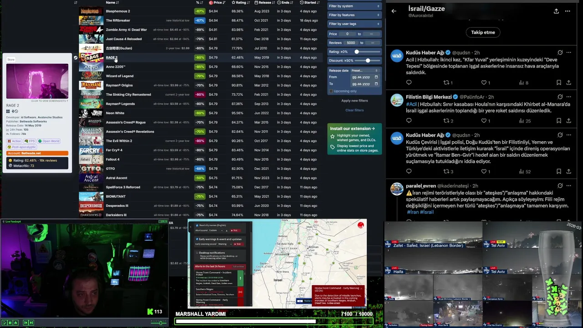Share the Filistin Bilgi Merkezi post
This screenshot has width=583, height=328.
point(568,121)
